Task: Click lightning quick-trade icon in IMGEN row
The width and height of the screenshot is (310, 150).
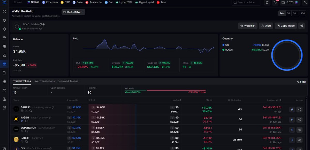Action: pos(292,120)
